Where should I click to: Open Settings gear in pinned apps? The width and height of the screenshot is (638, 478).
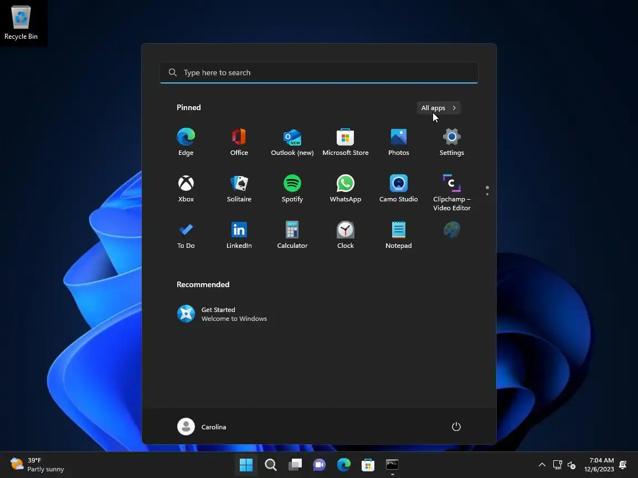point(452,142)
